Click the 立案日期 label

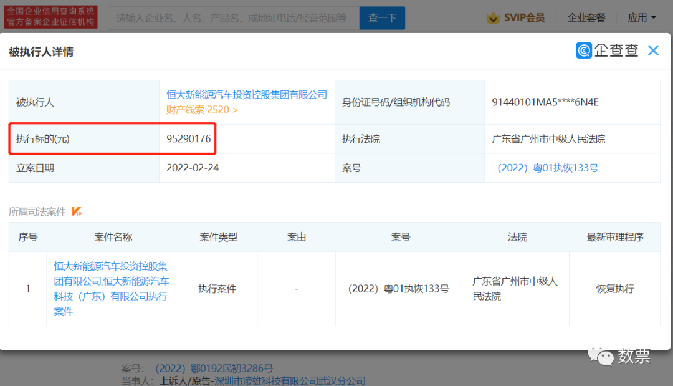[35, 168]
